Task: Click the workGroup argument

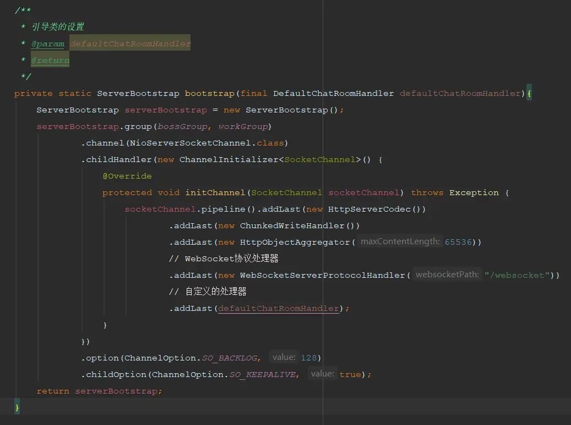Action: tap(243, 126)
